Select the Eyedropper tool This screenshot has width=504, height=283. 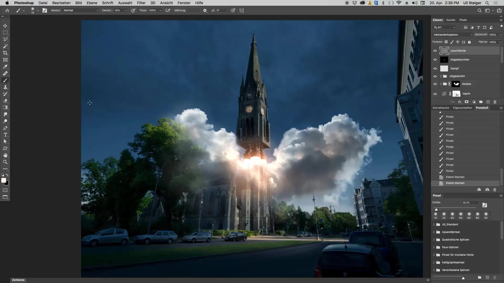click(5, 67)
